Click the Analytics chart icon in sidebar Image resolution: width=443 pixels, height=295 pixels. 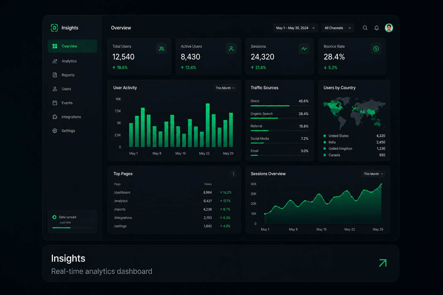point(55,61)
